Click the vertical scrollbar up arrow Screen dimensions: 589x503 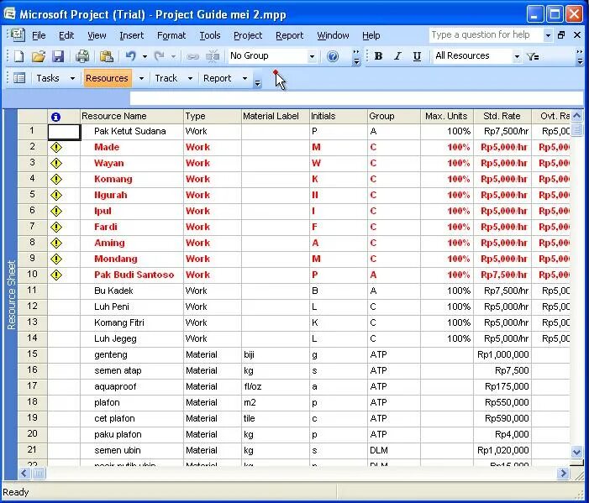(x=576, y=117)
